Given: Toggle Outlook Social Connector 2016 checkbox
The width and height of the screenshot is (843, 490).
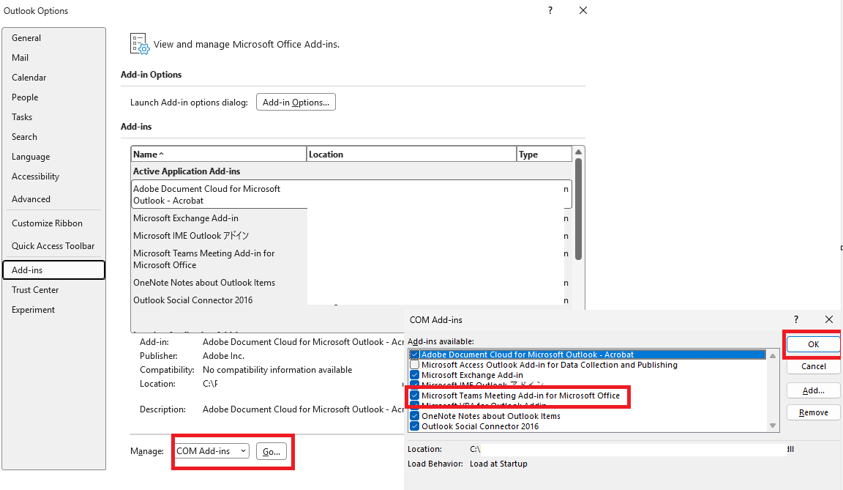Looking at the screenshot, I should tap(414, 426).
